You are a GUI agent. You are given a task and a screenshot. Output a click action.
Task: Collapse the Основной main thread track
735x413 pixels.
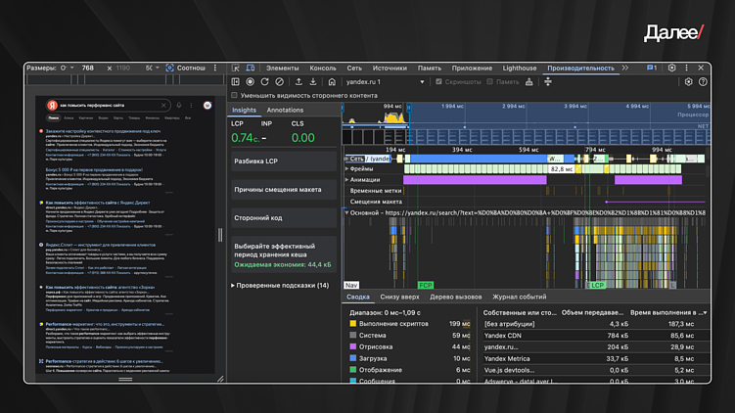[347, 212]
